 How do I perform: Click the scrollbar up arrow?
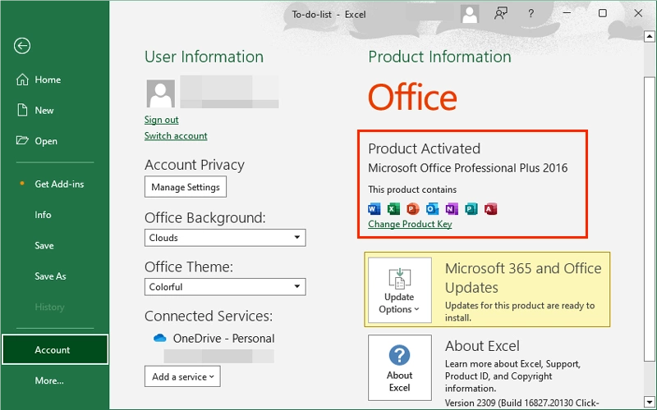point(650,36)
